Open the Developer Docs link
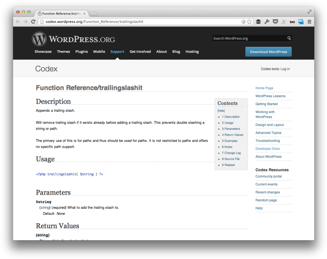 point(267,148)
